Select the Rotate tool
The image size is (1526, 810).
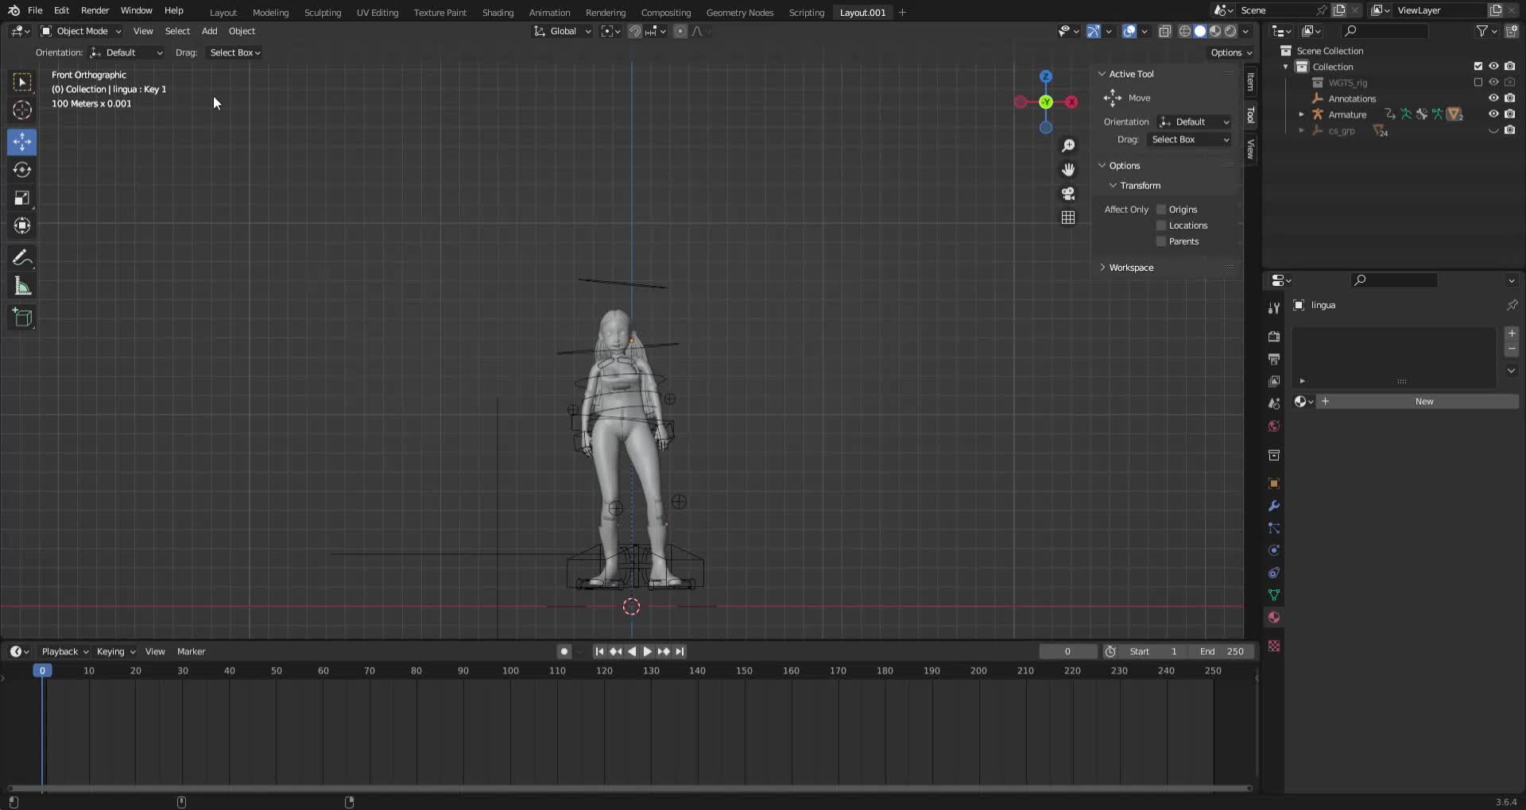point(21,169)
